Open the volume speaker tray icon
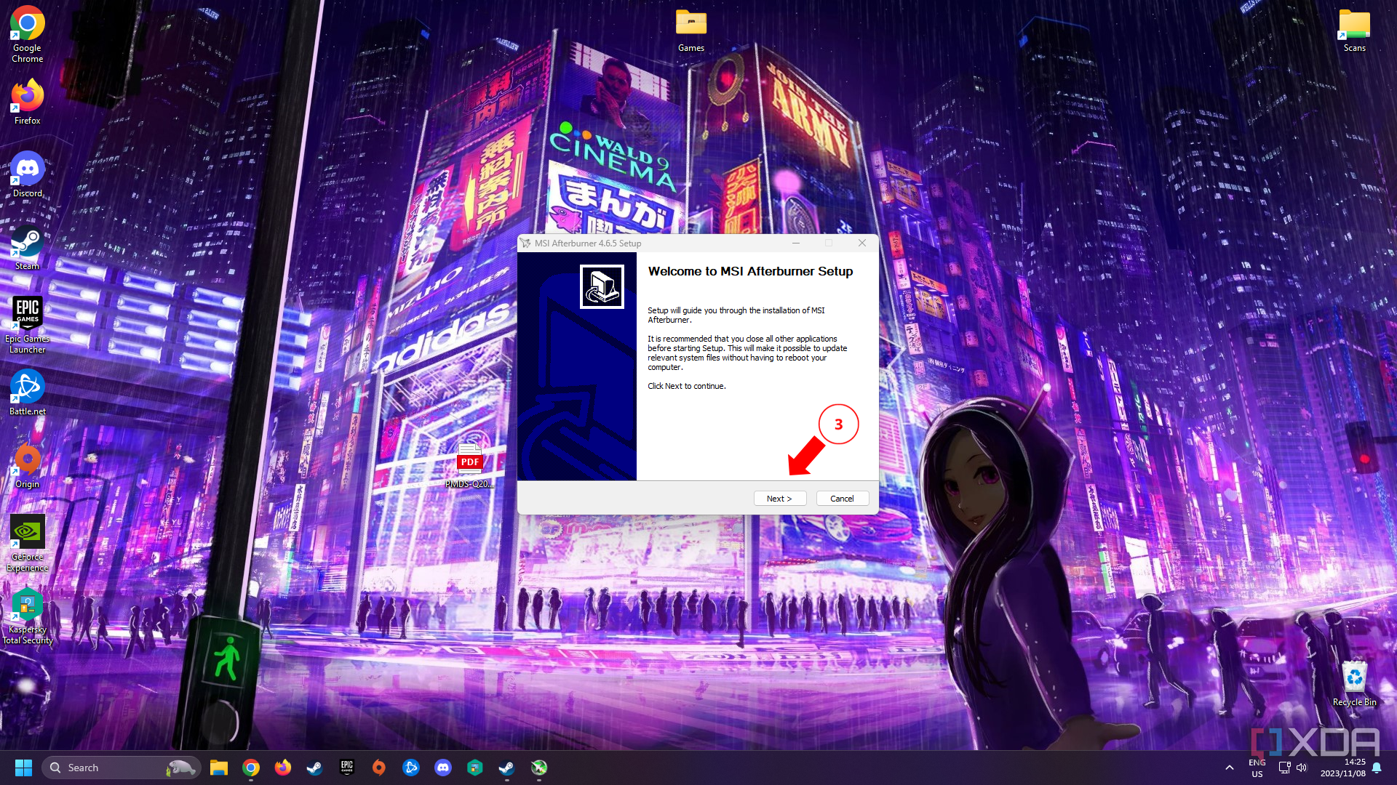 [1302, 768]
